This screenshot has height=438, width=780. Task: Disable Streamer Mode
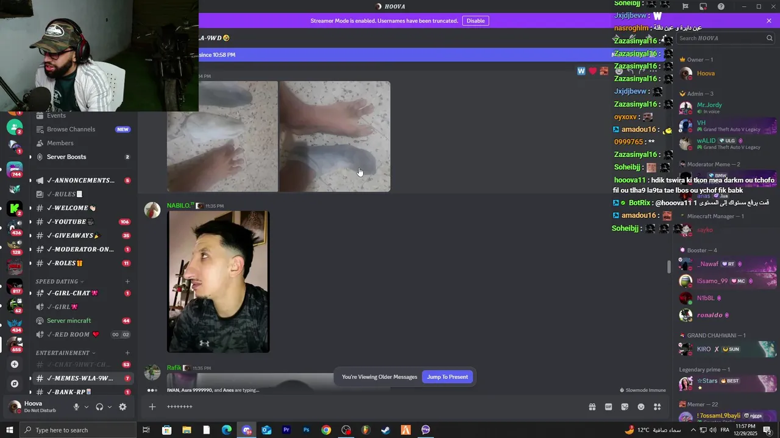(475, 21)
